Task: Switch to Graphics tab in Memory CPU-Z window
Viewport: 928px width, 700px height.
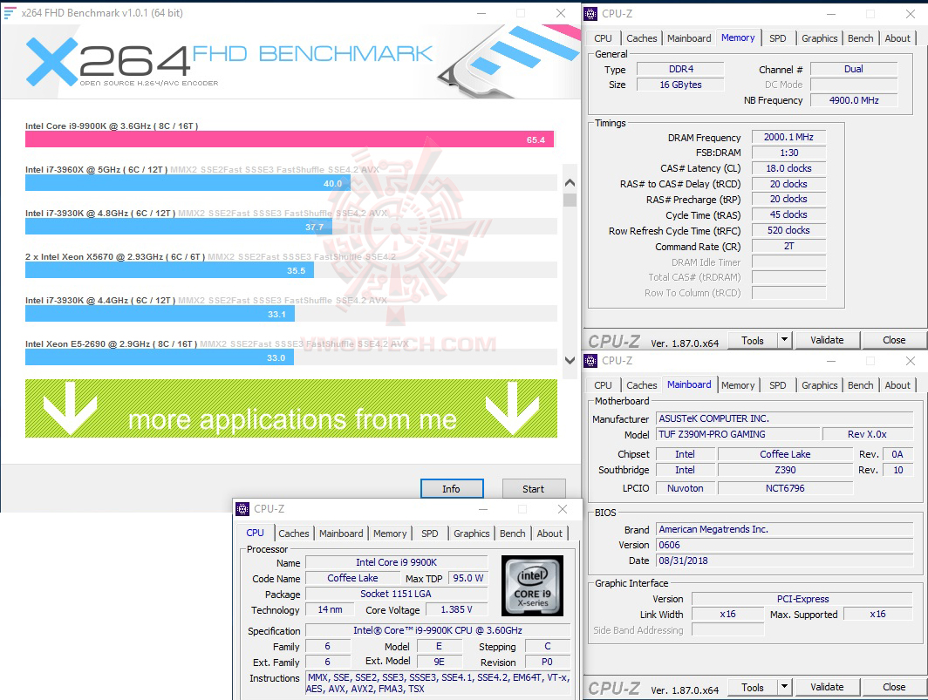Action: (820, 38)
